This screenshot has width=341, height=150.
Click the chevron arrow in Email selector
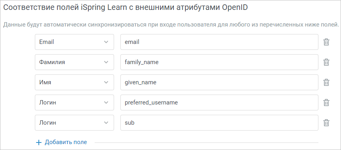pos(106,42)
